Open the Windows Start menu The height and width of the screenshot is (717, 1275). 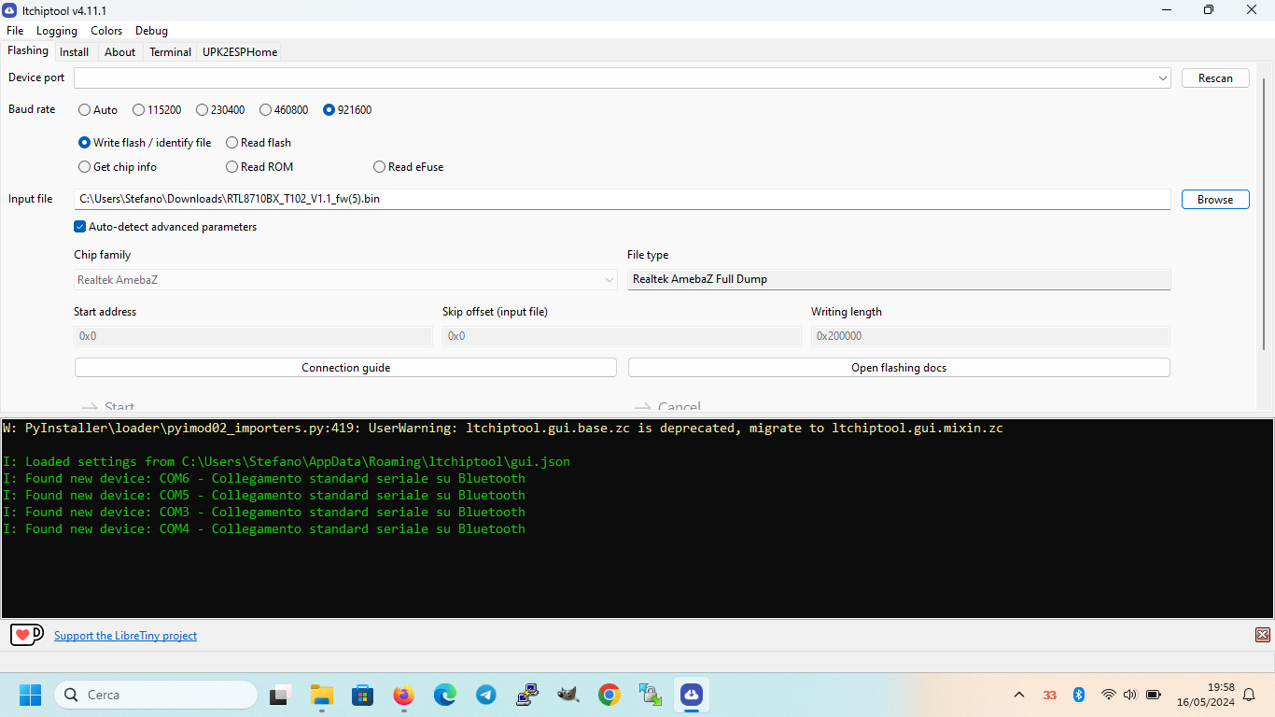[x=31, y=695]
